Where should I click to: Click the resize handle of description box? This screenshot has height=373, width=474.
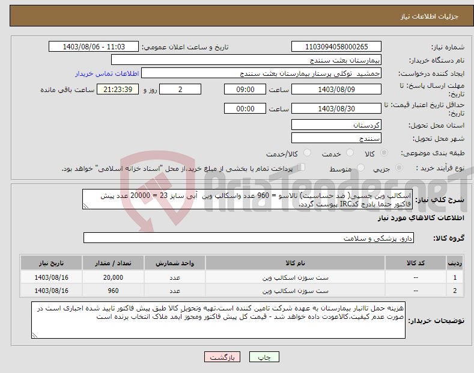86,206
